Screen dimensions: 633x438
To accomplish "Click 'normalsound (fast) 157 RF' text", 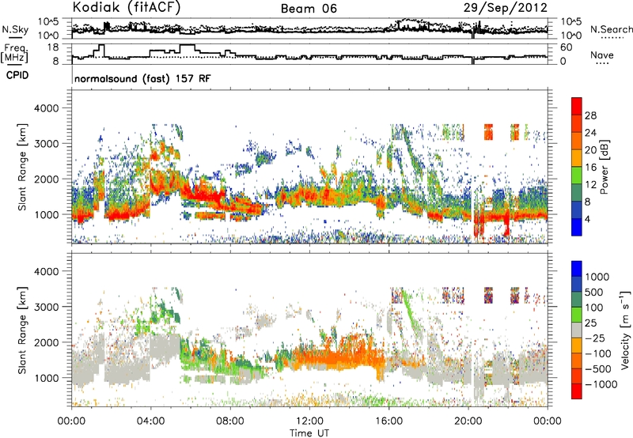I will (142, 78).
